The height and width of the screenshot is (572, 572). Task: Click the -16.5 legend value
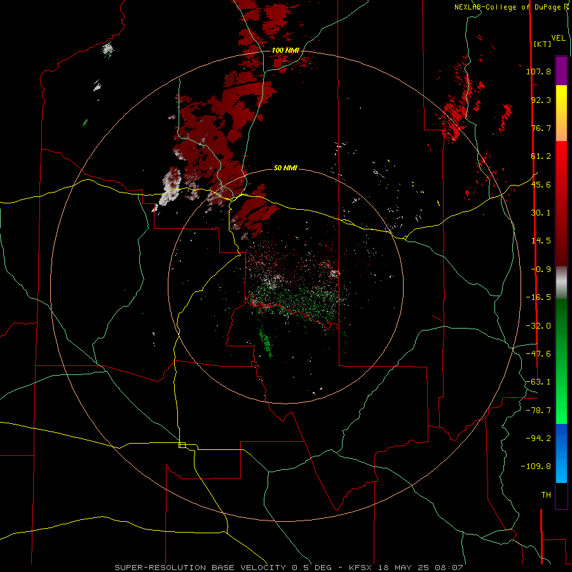coord(538,297)
